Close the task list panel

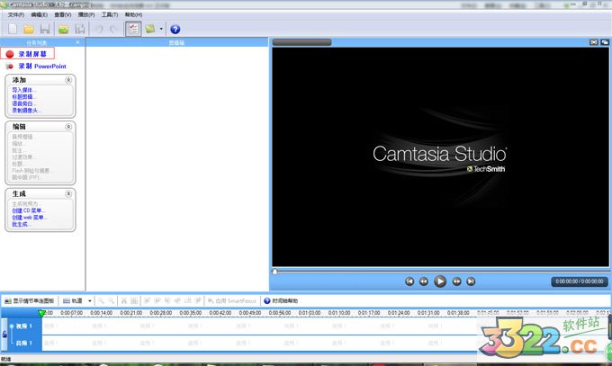(77, 42)
